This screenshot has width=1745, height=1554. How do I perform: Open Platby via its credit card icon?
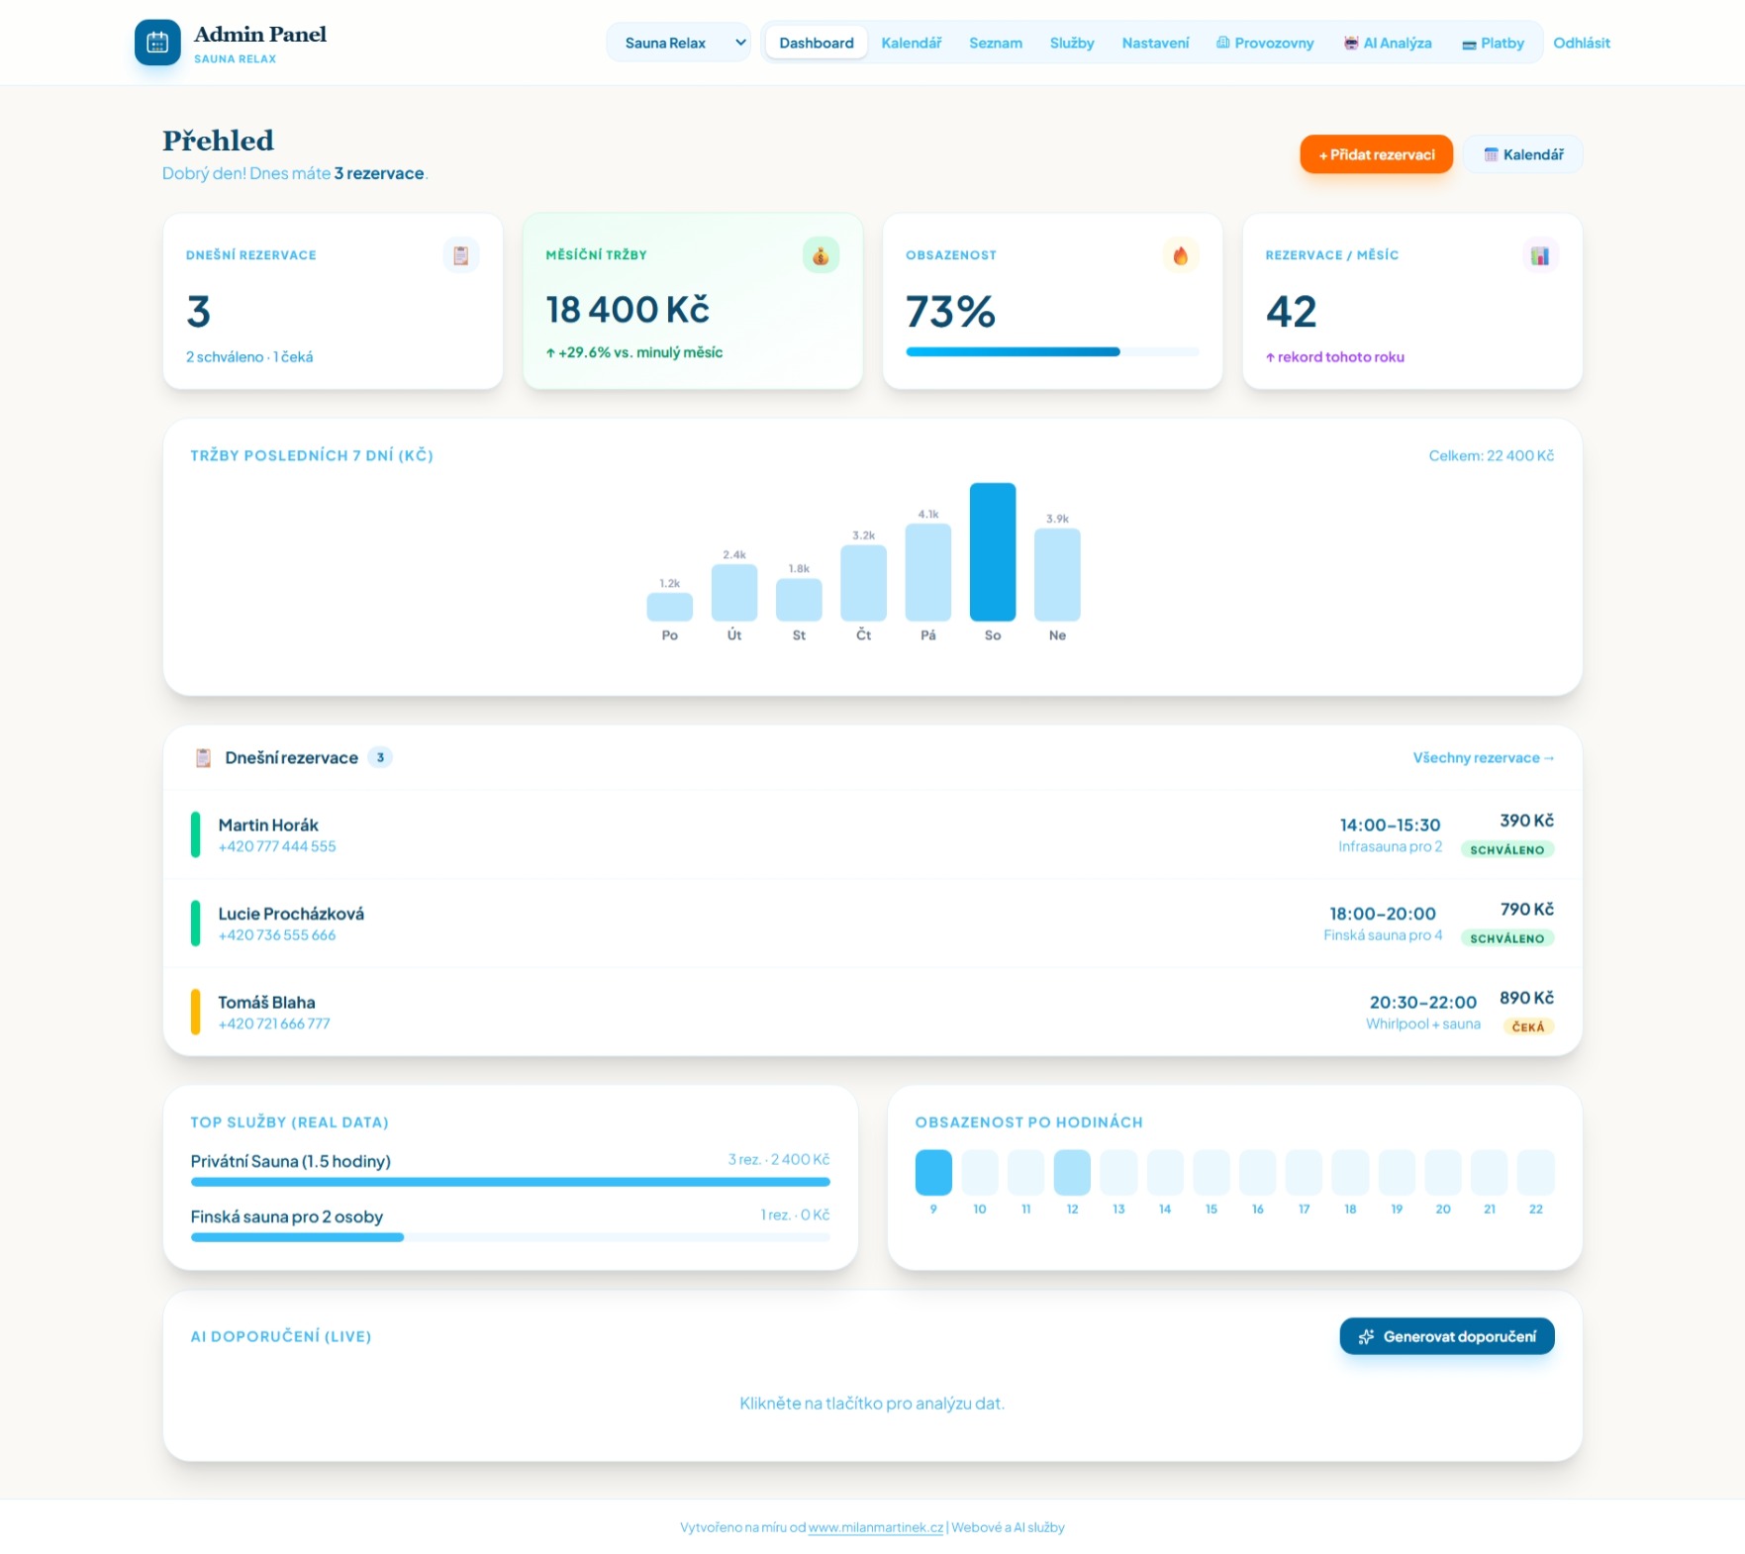1469,44
